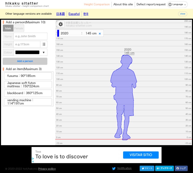Open the Defect report, request page
This screenshot has height=173, width=193.
point(151,4)
